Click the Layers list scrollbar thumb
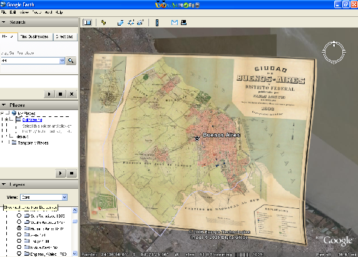 click(x=75, y=221)
